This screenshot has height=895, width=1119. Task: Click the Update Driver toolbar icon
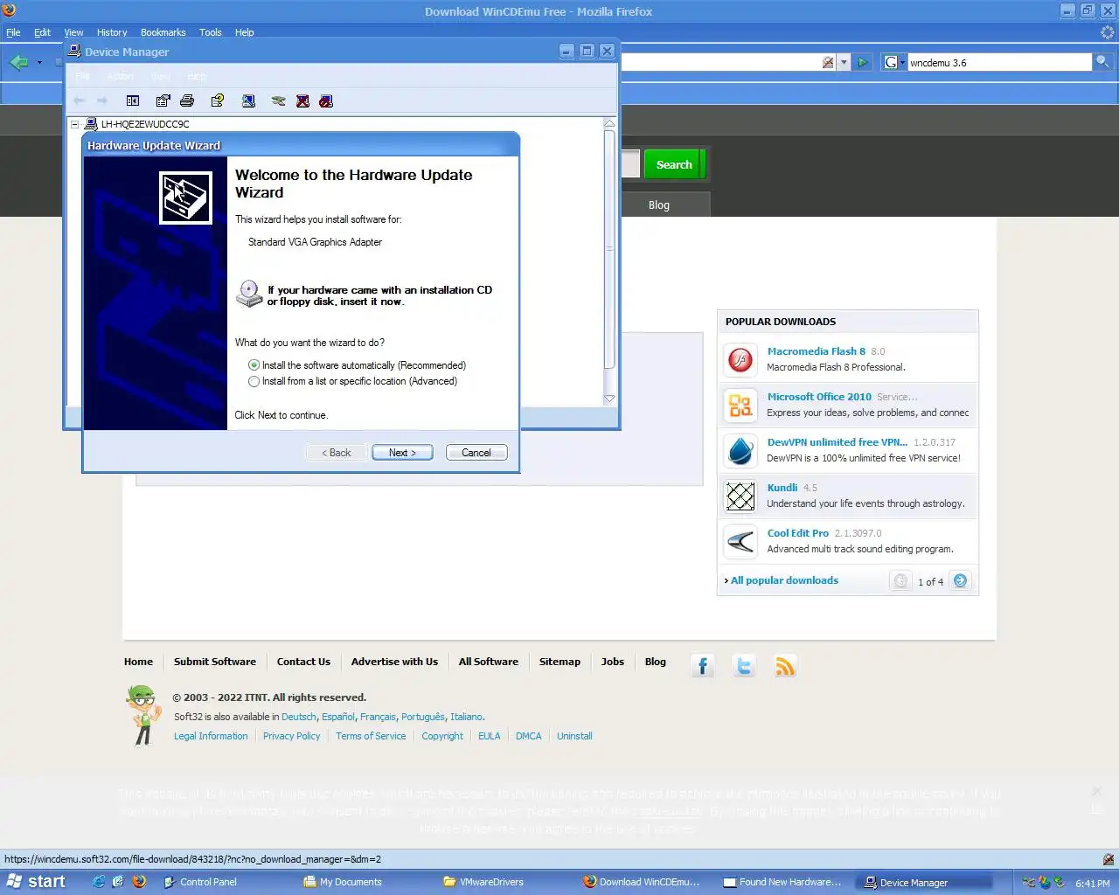pyautogui.click(x=279, y=101)
